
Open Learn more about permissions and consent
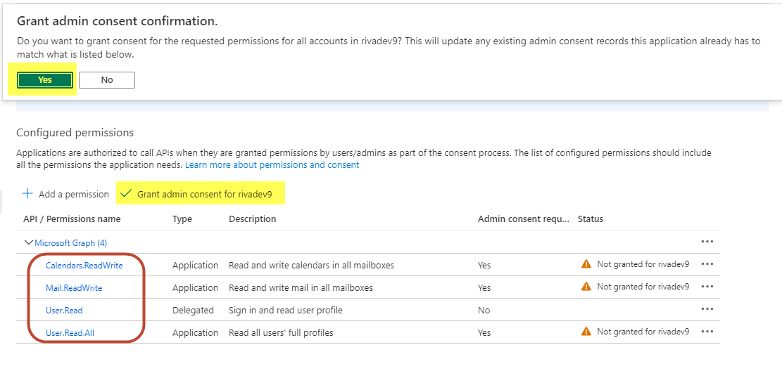[272, 164]
